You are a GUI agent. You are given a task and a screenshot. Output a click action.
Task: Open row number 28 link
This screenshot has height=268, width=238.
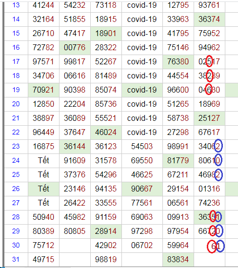[16, 217]
